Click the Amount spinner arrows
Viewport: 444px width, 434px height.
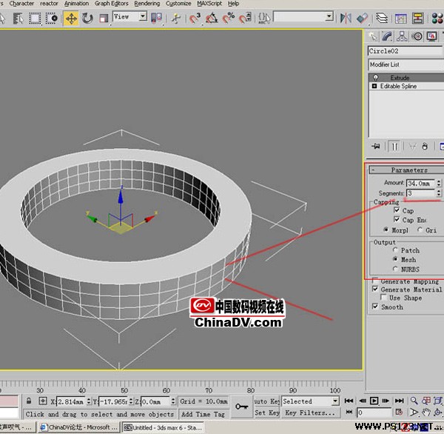coord(439,183)
